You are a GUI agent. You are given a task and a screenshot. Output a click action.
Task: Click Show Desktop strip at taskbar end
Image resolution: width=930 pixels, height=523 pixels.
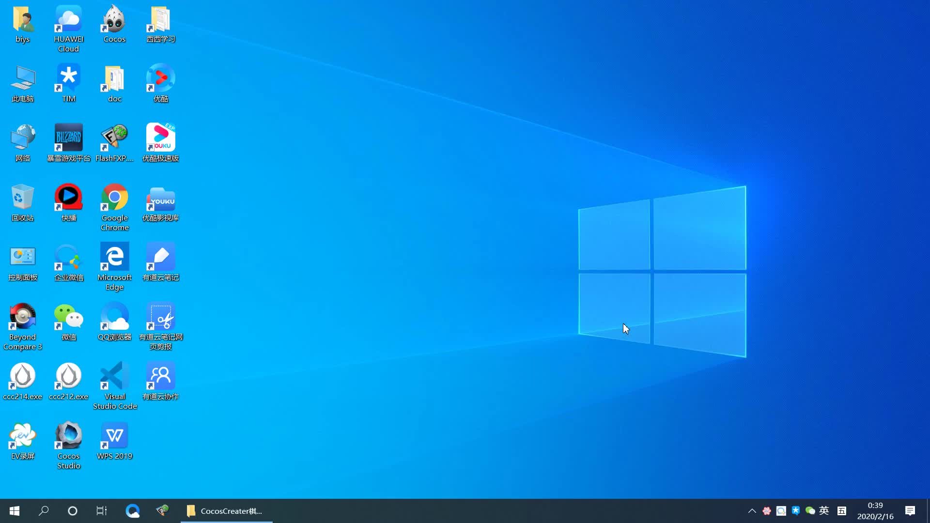click(x=928, y=511)
